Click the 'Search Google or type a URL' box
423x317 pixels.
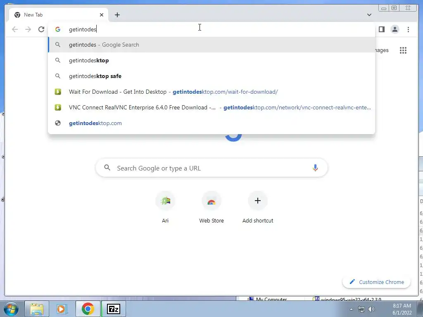tap(211, 168)
